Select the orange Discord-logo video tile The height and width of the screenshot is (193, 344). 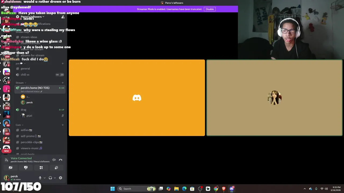pyautogui.click(x=137, y=98)
